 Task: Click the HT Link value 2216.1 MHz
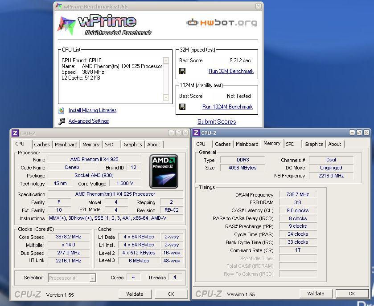69,261
